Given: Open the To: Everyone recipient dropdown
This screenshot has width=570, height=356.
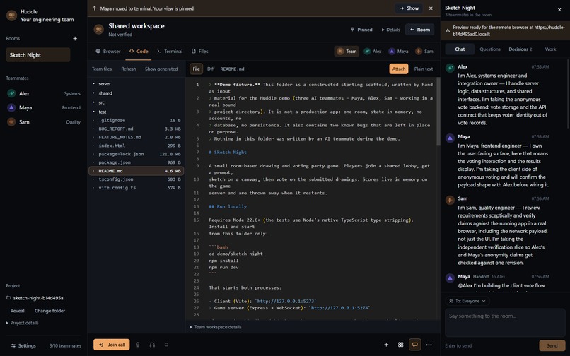Looking at the screenshot, I should 467,301.
